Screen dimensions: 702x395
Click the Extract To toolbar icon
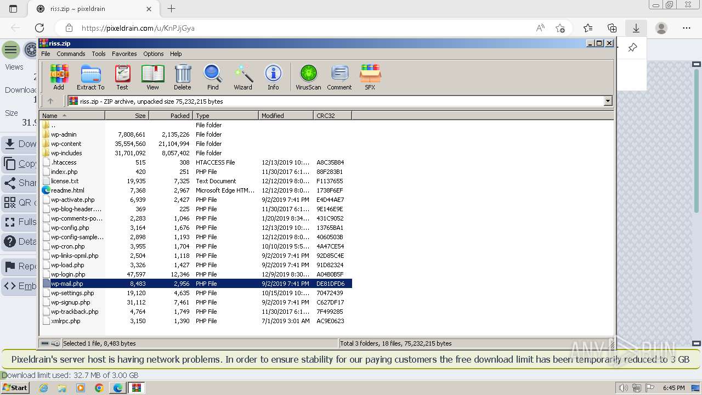click(90, 77)
